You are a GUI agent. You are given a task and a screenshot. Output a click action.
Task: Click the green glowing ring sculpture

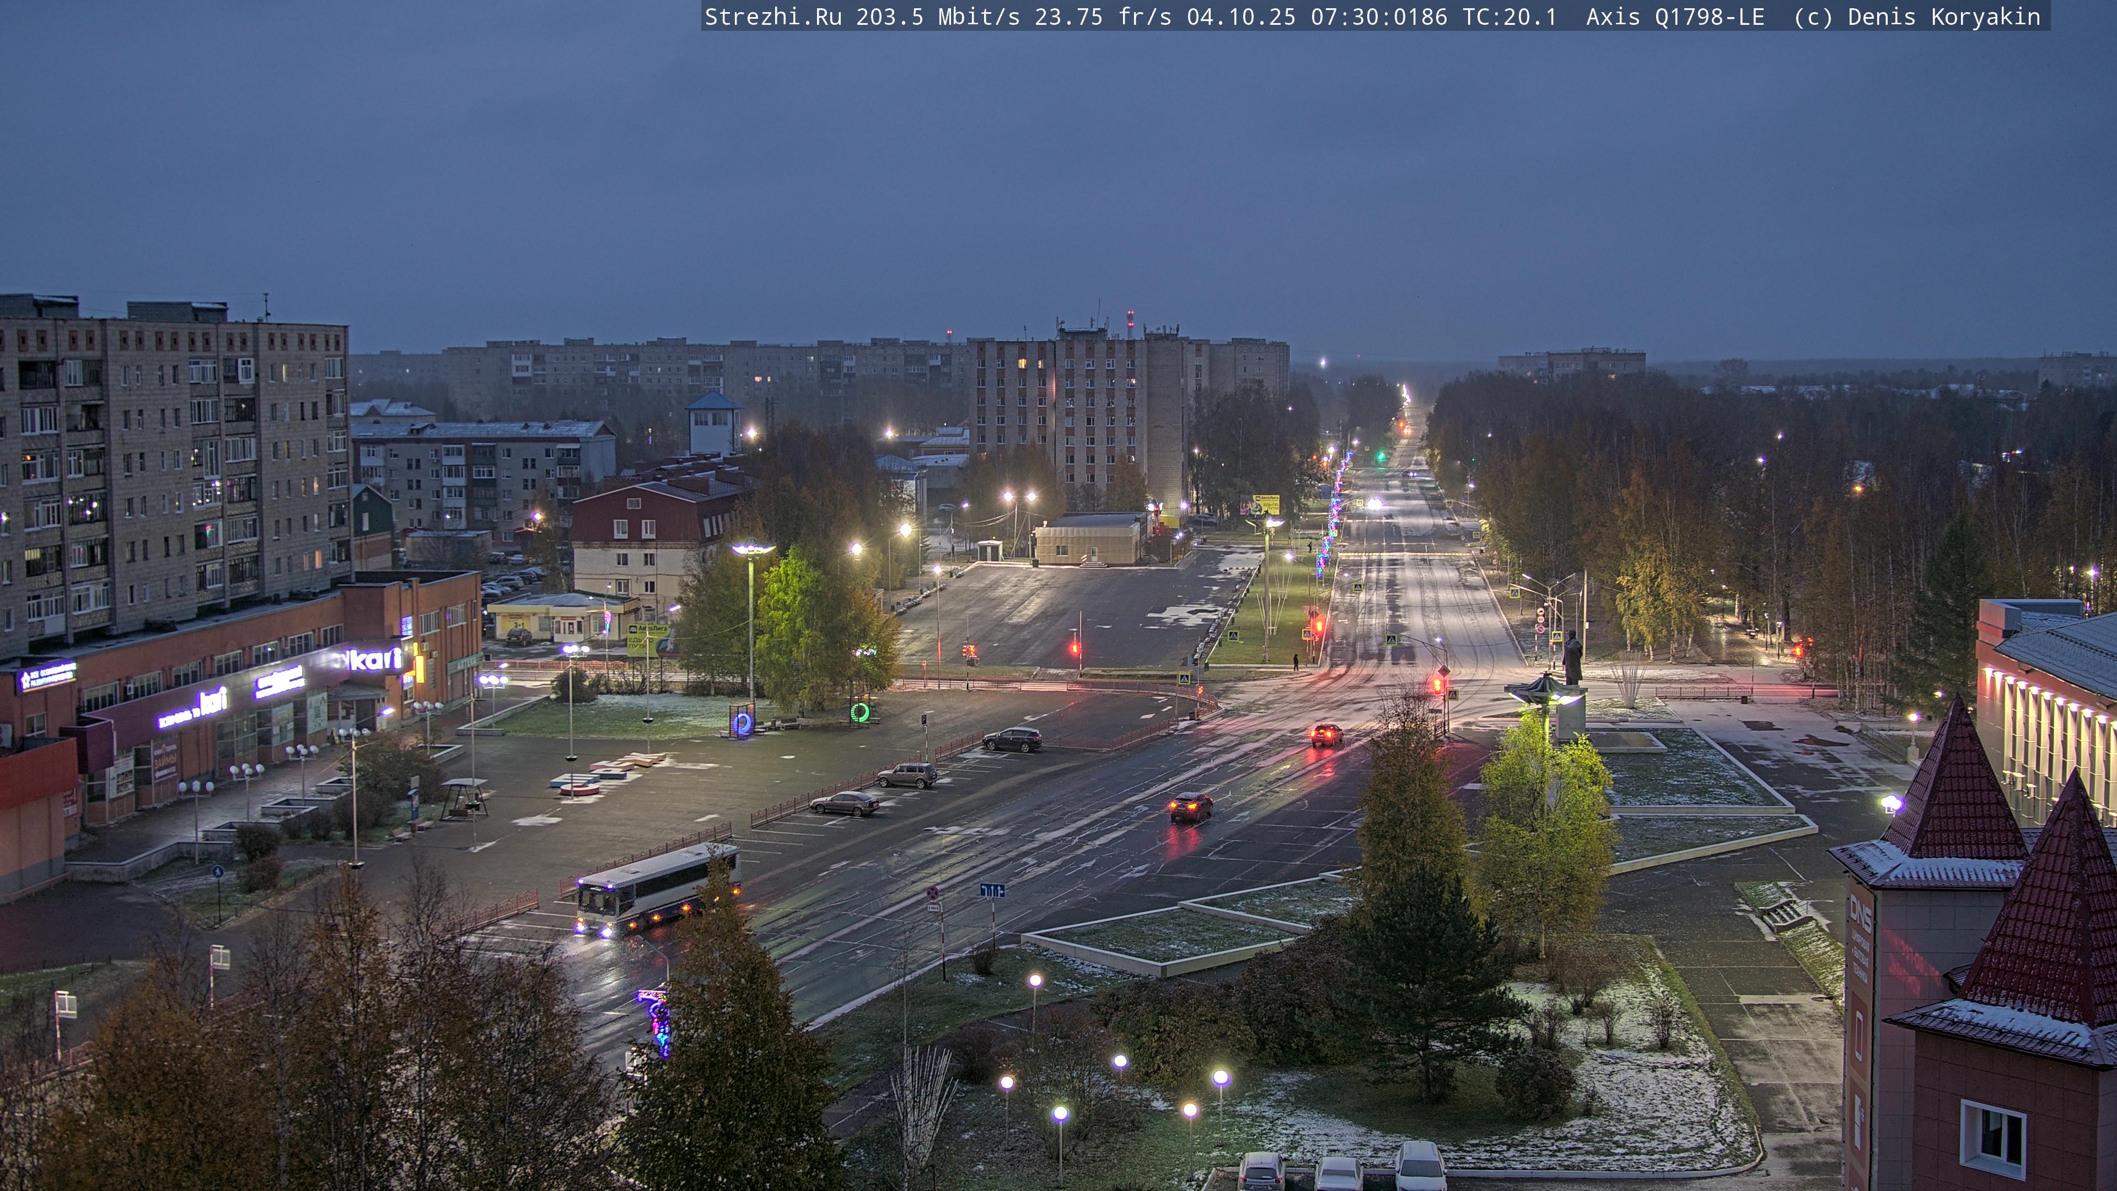tap(859, 711)
